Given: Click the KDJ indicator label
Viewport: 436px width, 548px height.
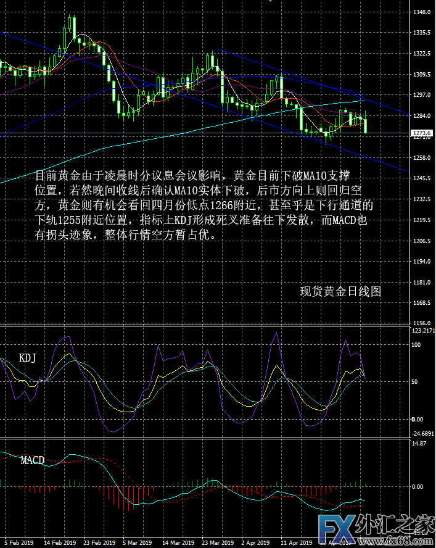Looking at the screenshot, I should (27, 358).
